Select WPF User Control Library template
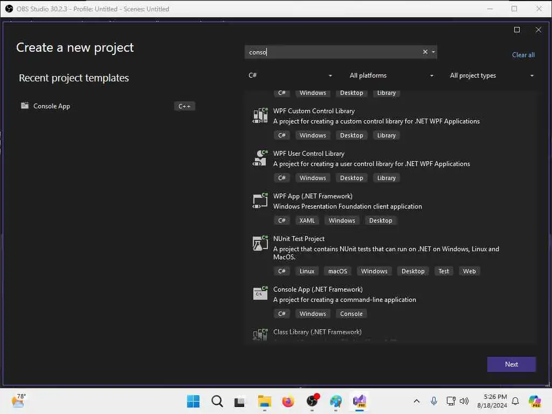This screenshot has height=414, width=552. click(391, 166)
